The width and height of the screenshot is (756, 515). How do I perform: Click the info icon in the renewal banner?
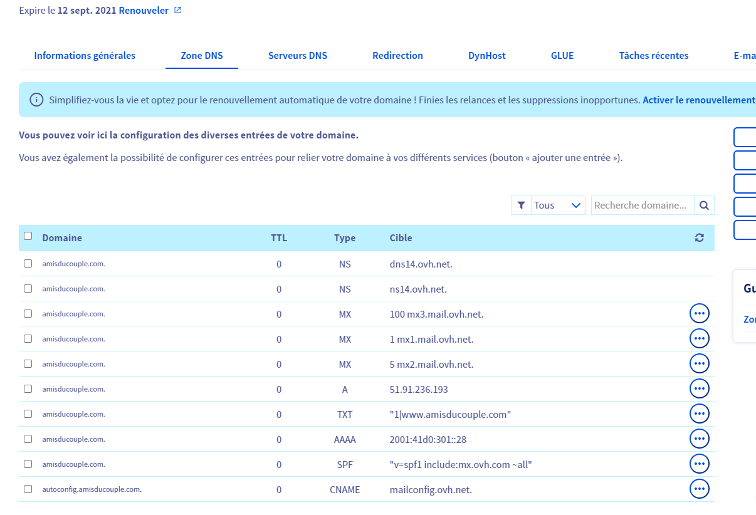pos(37,100)
